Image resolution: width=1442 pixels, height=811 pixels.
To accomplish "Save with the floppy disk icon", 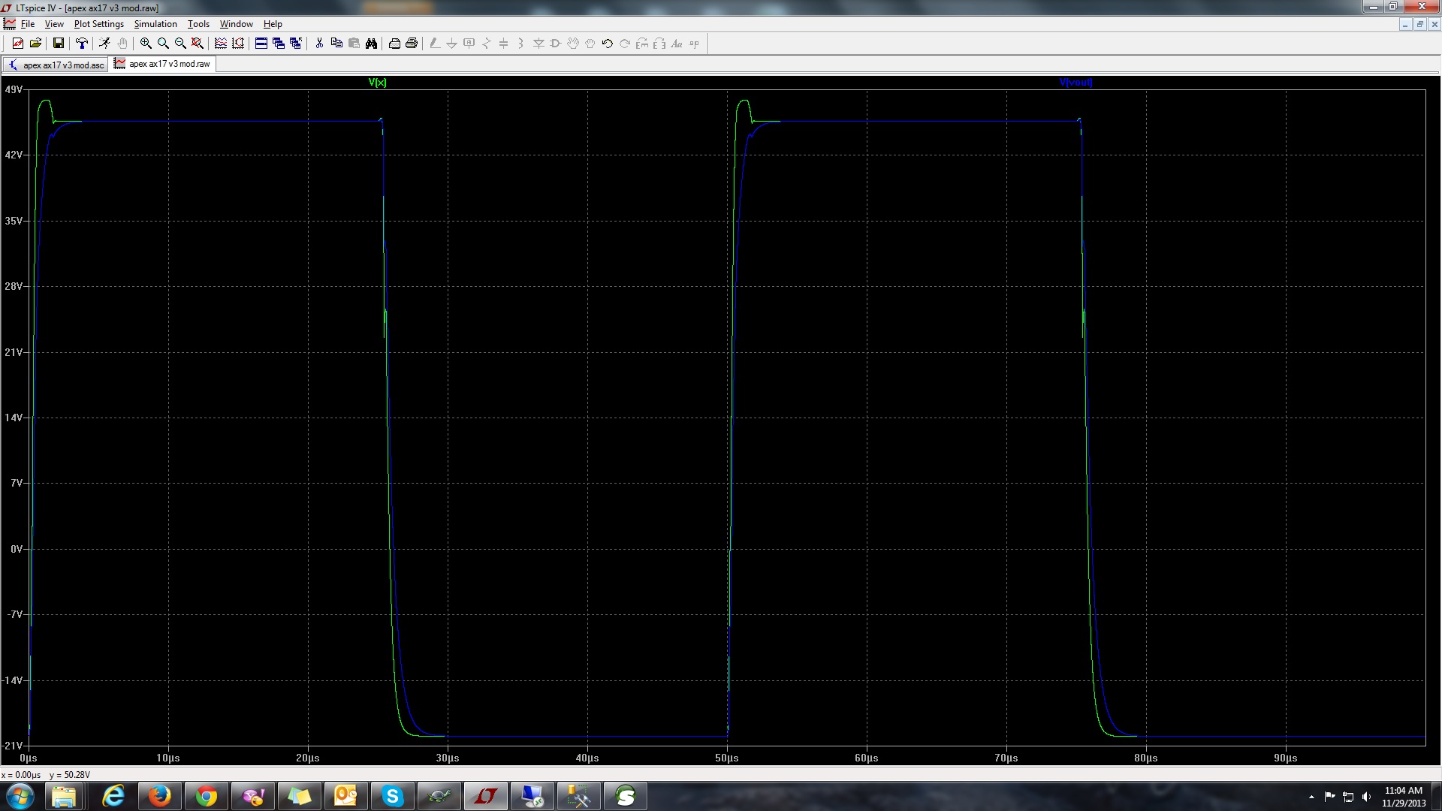I will (58, 44).
